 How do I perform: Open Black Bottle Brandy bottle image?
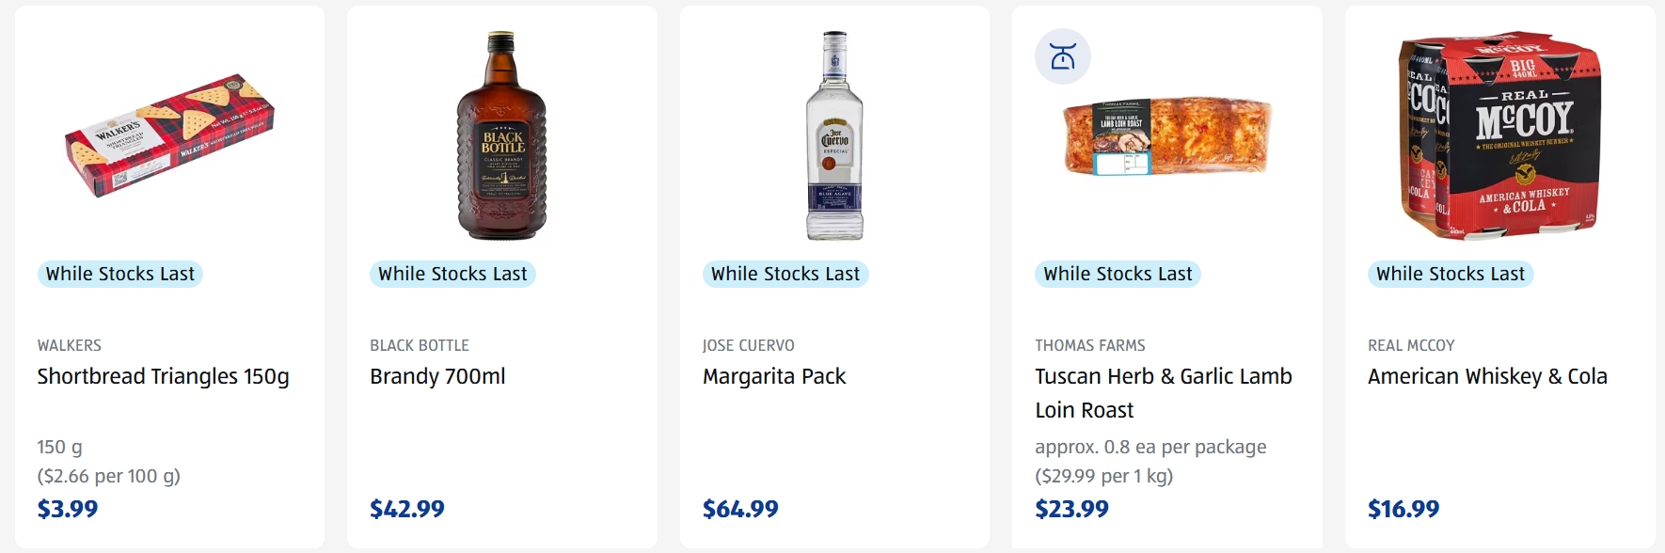coord(501,136)
